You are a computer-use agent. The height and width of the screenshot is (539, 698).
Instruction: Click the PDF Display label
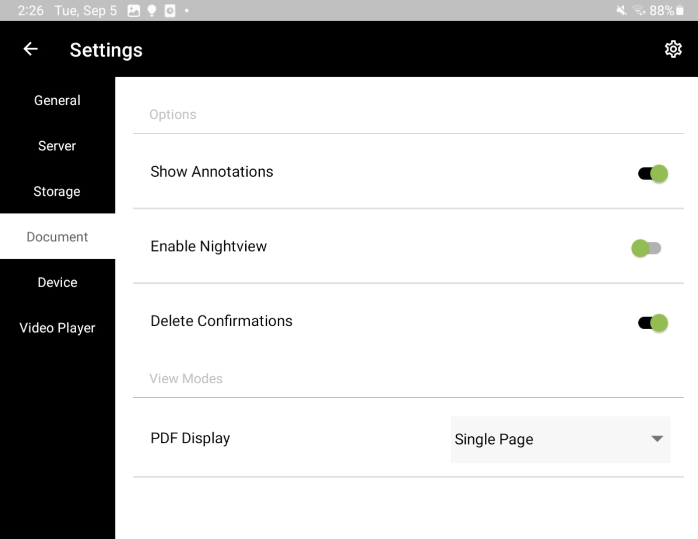tap(190, 438)
